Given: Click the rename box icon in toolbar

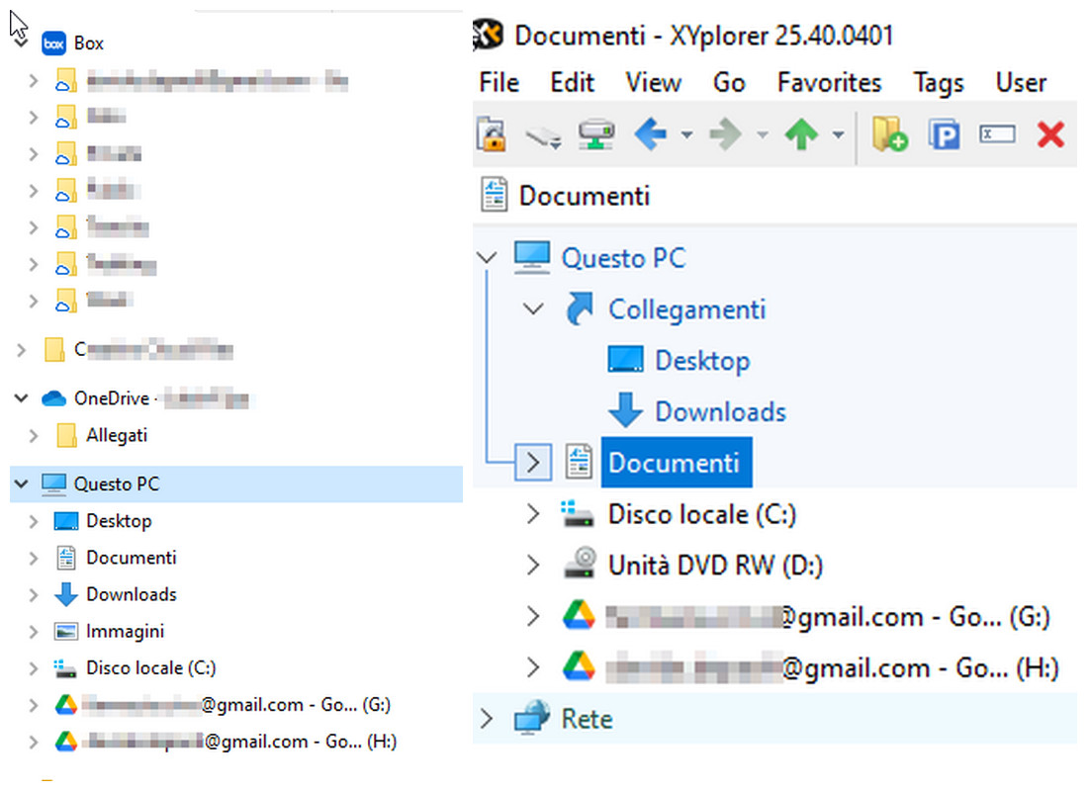Looking at the screenshot, I should click(998, 133).
